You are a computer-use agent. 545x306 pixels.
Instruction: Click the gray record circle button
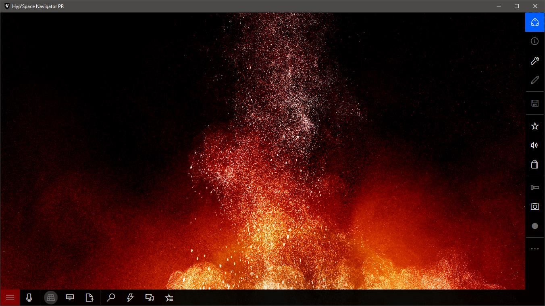click(535, 226)
